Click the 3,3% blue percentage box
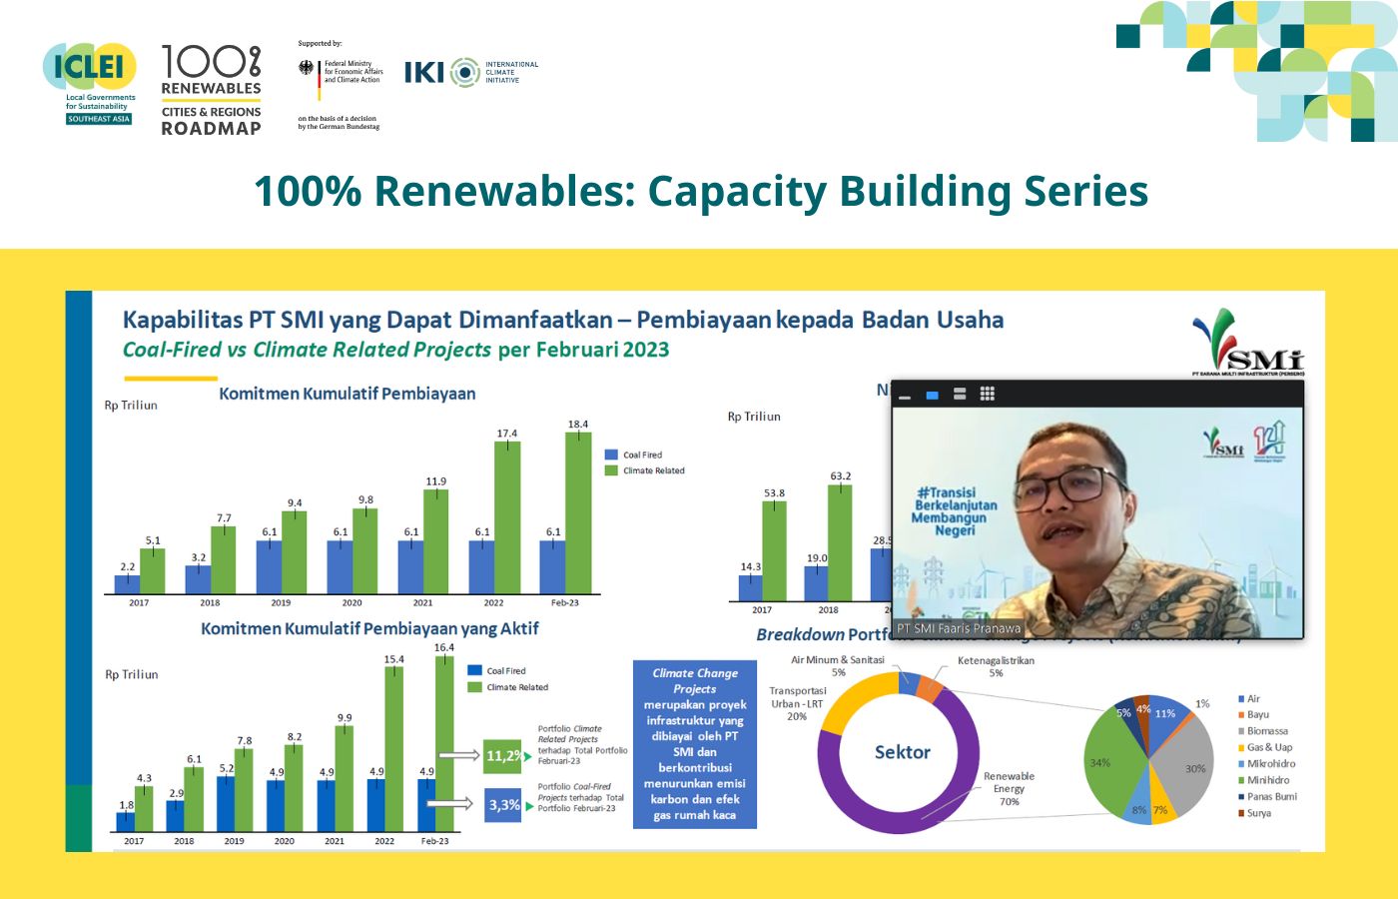Image resolution: width=1398 pixels, height=899 pixels. pyautogui.click(x=503, y=805)
